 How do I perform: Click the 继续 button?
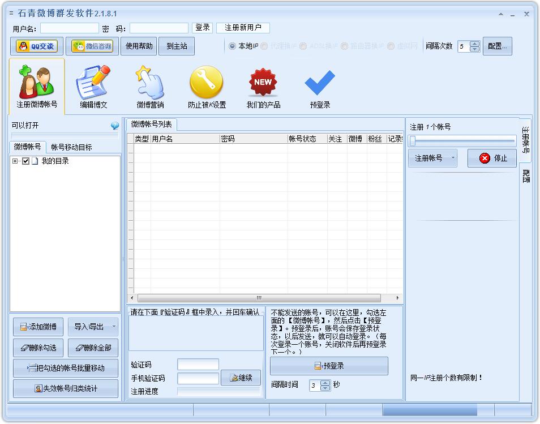tap(241, 378)
